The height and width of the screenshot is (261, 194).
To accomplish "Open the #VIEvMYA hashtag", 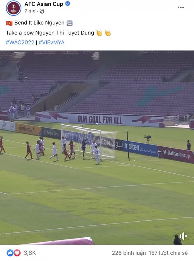I will [52, 42].
